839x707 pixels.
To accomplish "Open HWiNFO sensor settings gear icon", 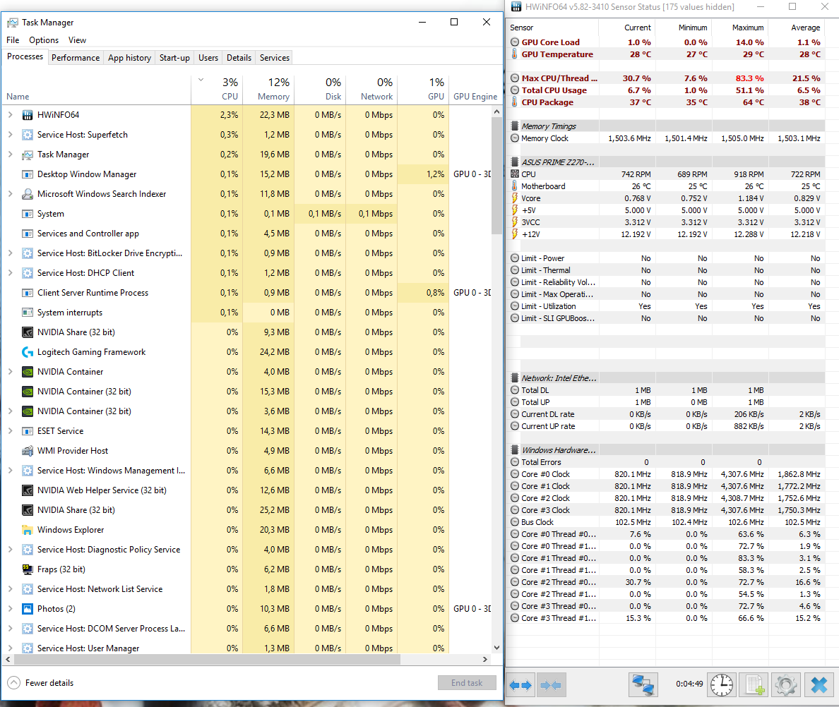I will [786, 685].
